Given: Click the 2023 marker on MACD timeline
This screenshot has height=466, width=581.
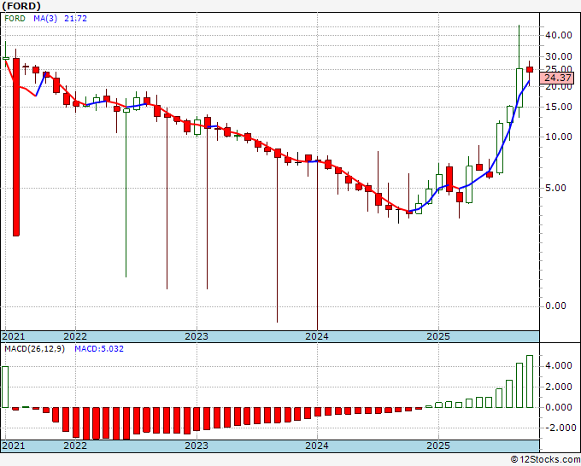Looking at the screenshot, I should coord(197,446).
